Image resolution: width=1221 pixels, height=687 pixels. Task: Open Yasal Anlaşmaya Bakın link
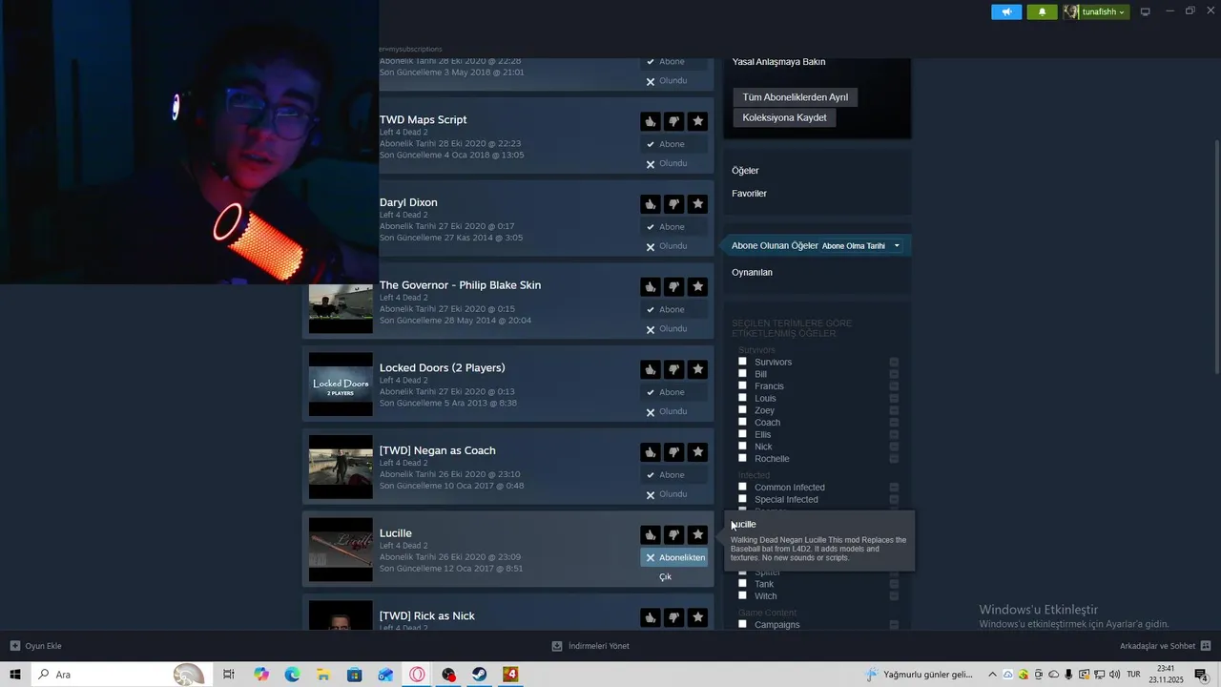[x=778, y=62]
